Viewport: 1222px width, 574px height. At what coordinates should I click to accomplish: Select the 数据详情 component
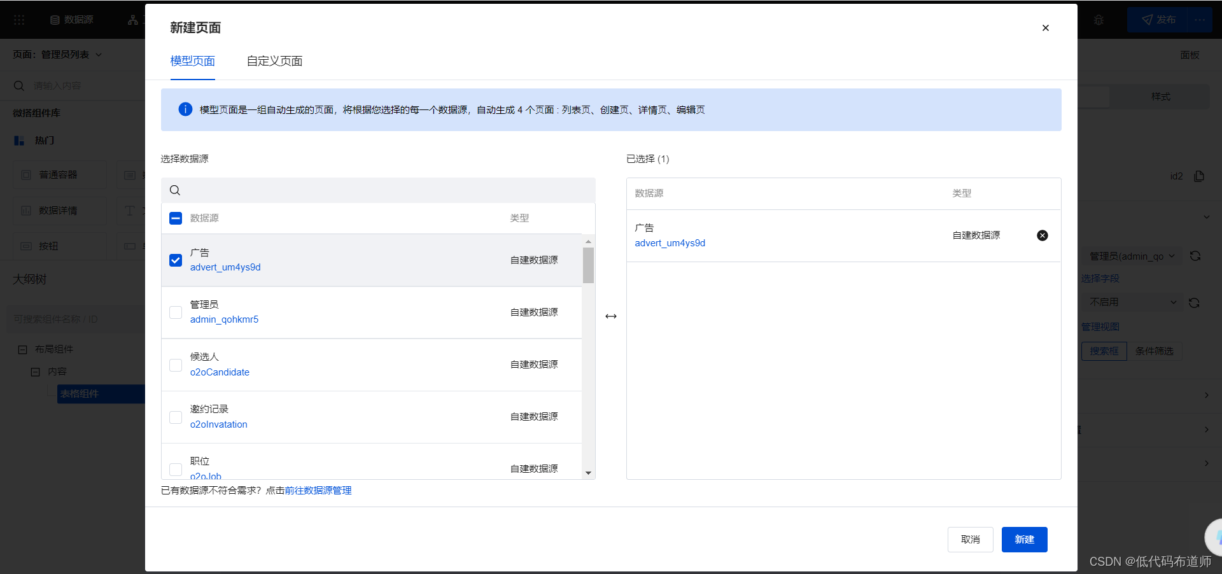point(59,211)
